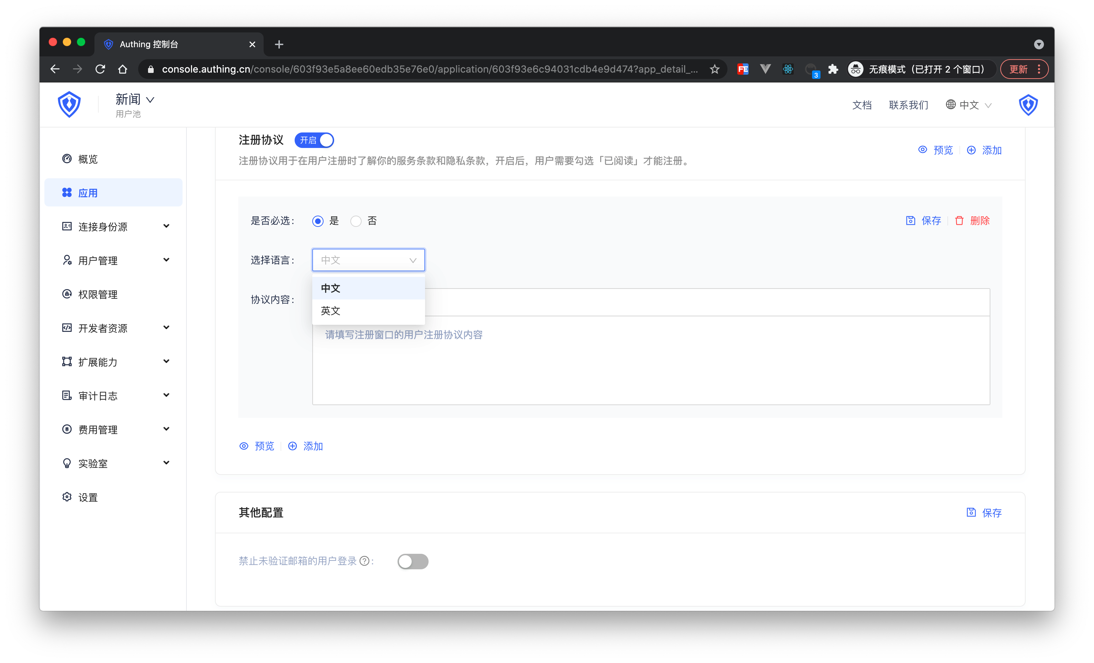Screen dimensions: 1094x663
Task: Open the browser extensions puzzle icon
Action: point(833,69)
